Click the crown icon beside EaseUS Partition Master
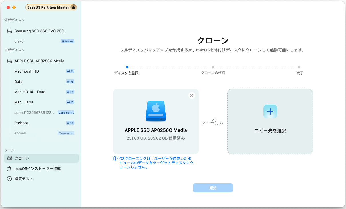The height and width of the screenshot is (209, 346). (73, 7)
